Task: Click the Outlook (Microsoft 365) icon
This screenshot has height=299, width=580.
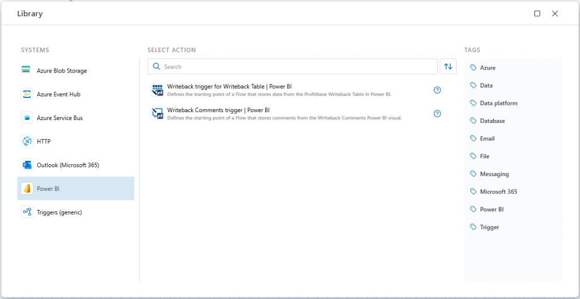Action: point(27,165)
